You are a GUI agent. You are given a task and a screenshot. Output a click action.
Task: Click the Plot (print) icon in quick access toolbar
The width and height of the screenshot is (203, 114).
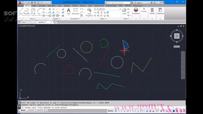point(38,3)
